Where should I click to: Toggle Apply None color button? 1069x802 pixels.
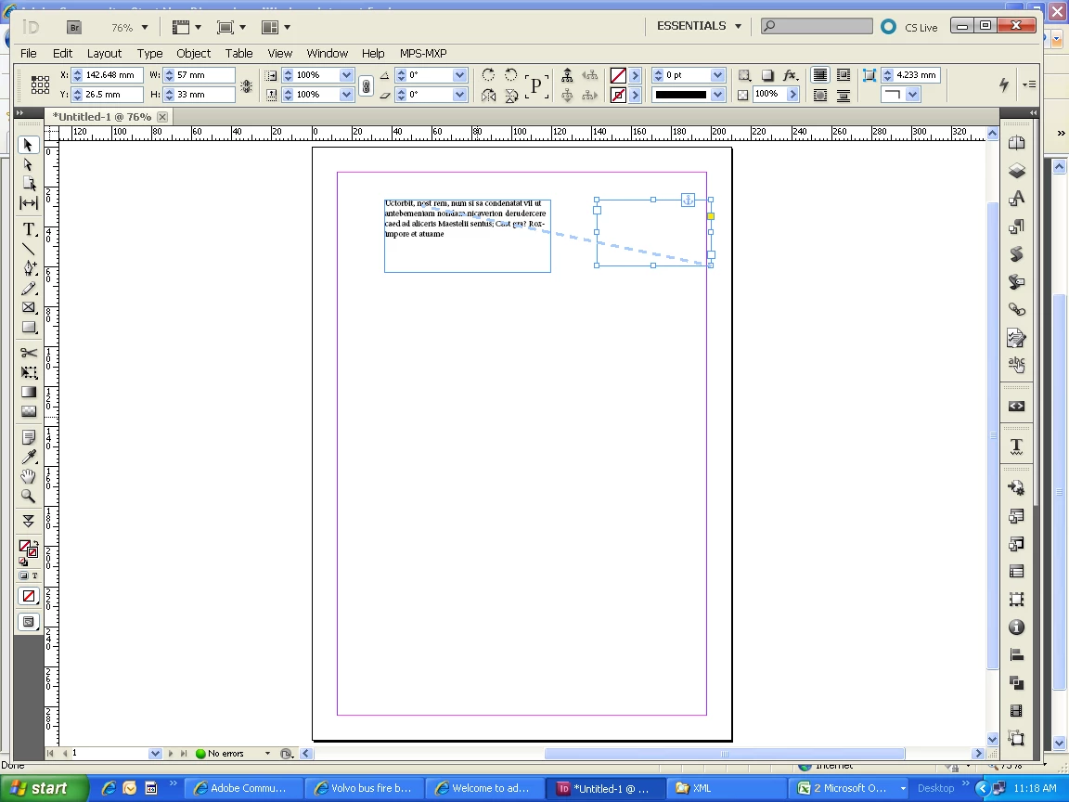[x=28, y=596]
